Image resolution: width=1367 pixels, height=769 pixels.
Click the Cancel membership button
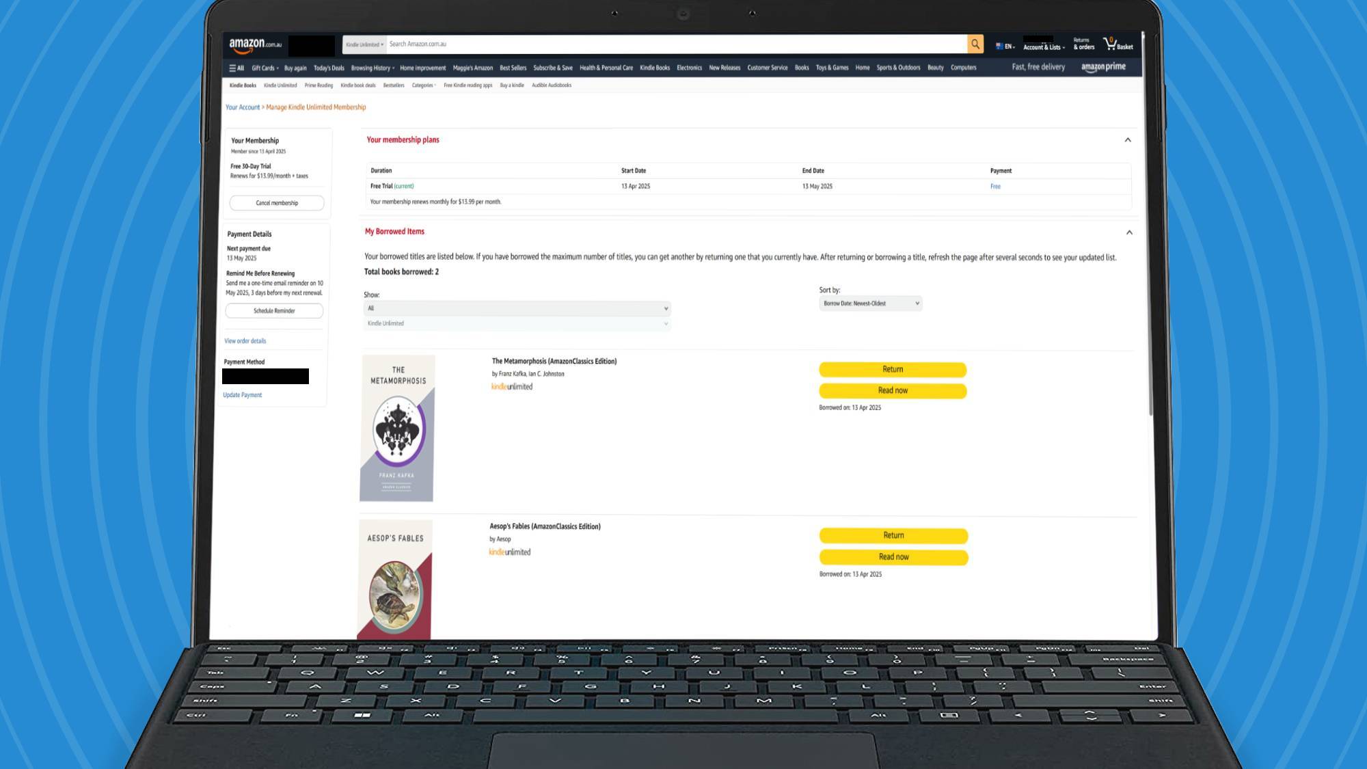[x=277, y=203]
